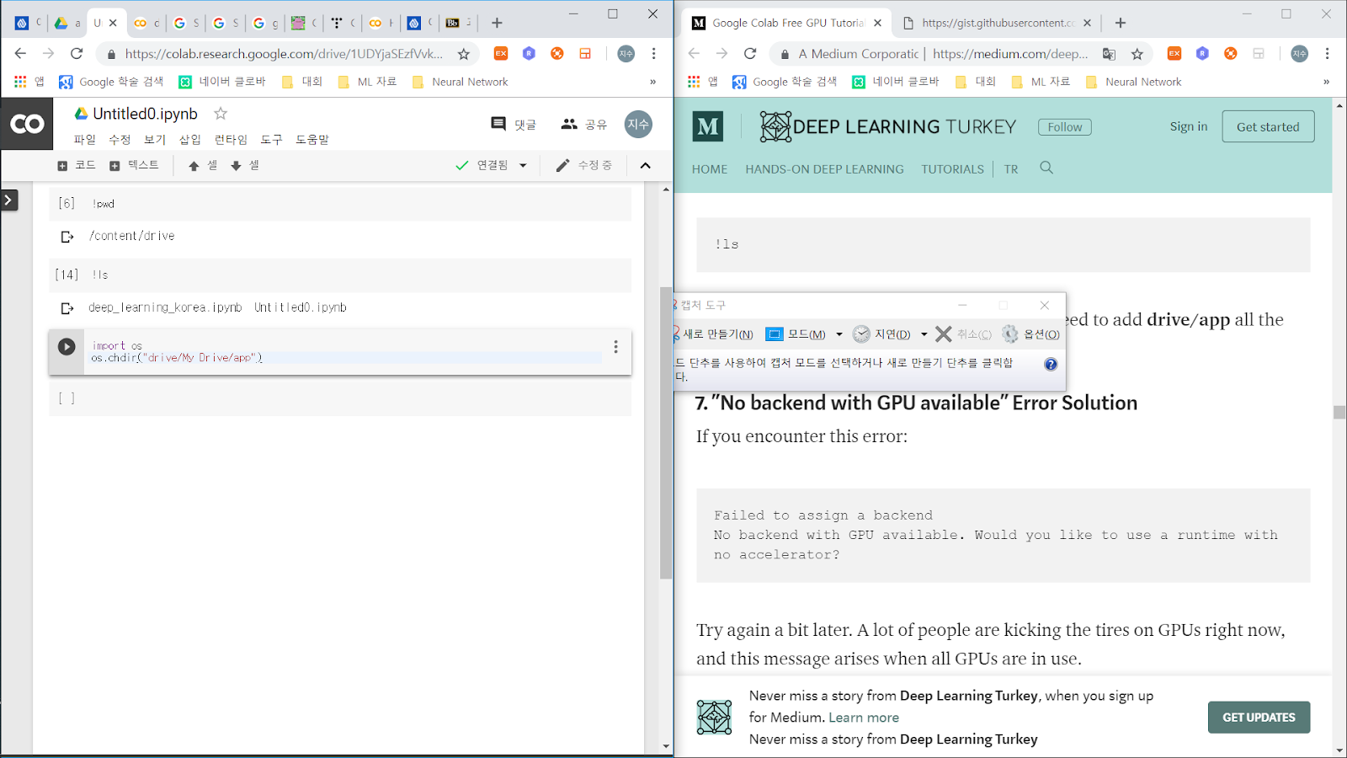
Task: Move cell up with arrow 셀
Action: pos(202,165)
